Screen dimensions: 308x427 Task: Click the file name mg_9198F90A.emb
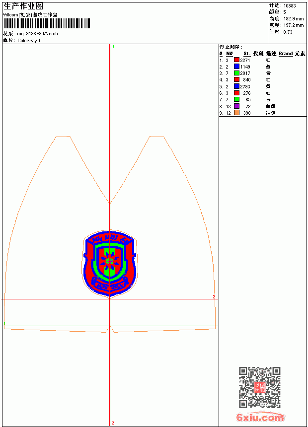(37, 34)
